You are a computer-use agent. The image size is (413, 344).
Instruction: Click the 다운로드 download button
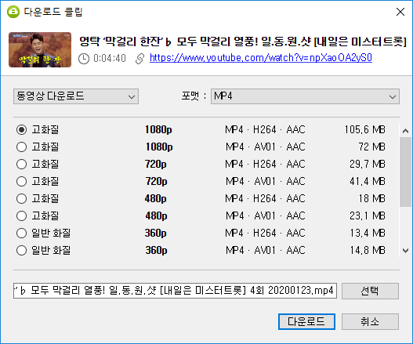[x=306, y=321]
